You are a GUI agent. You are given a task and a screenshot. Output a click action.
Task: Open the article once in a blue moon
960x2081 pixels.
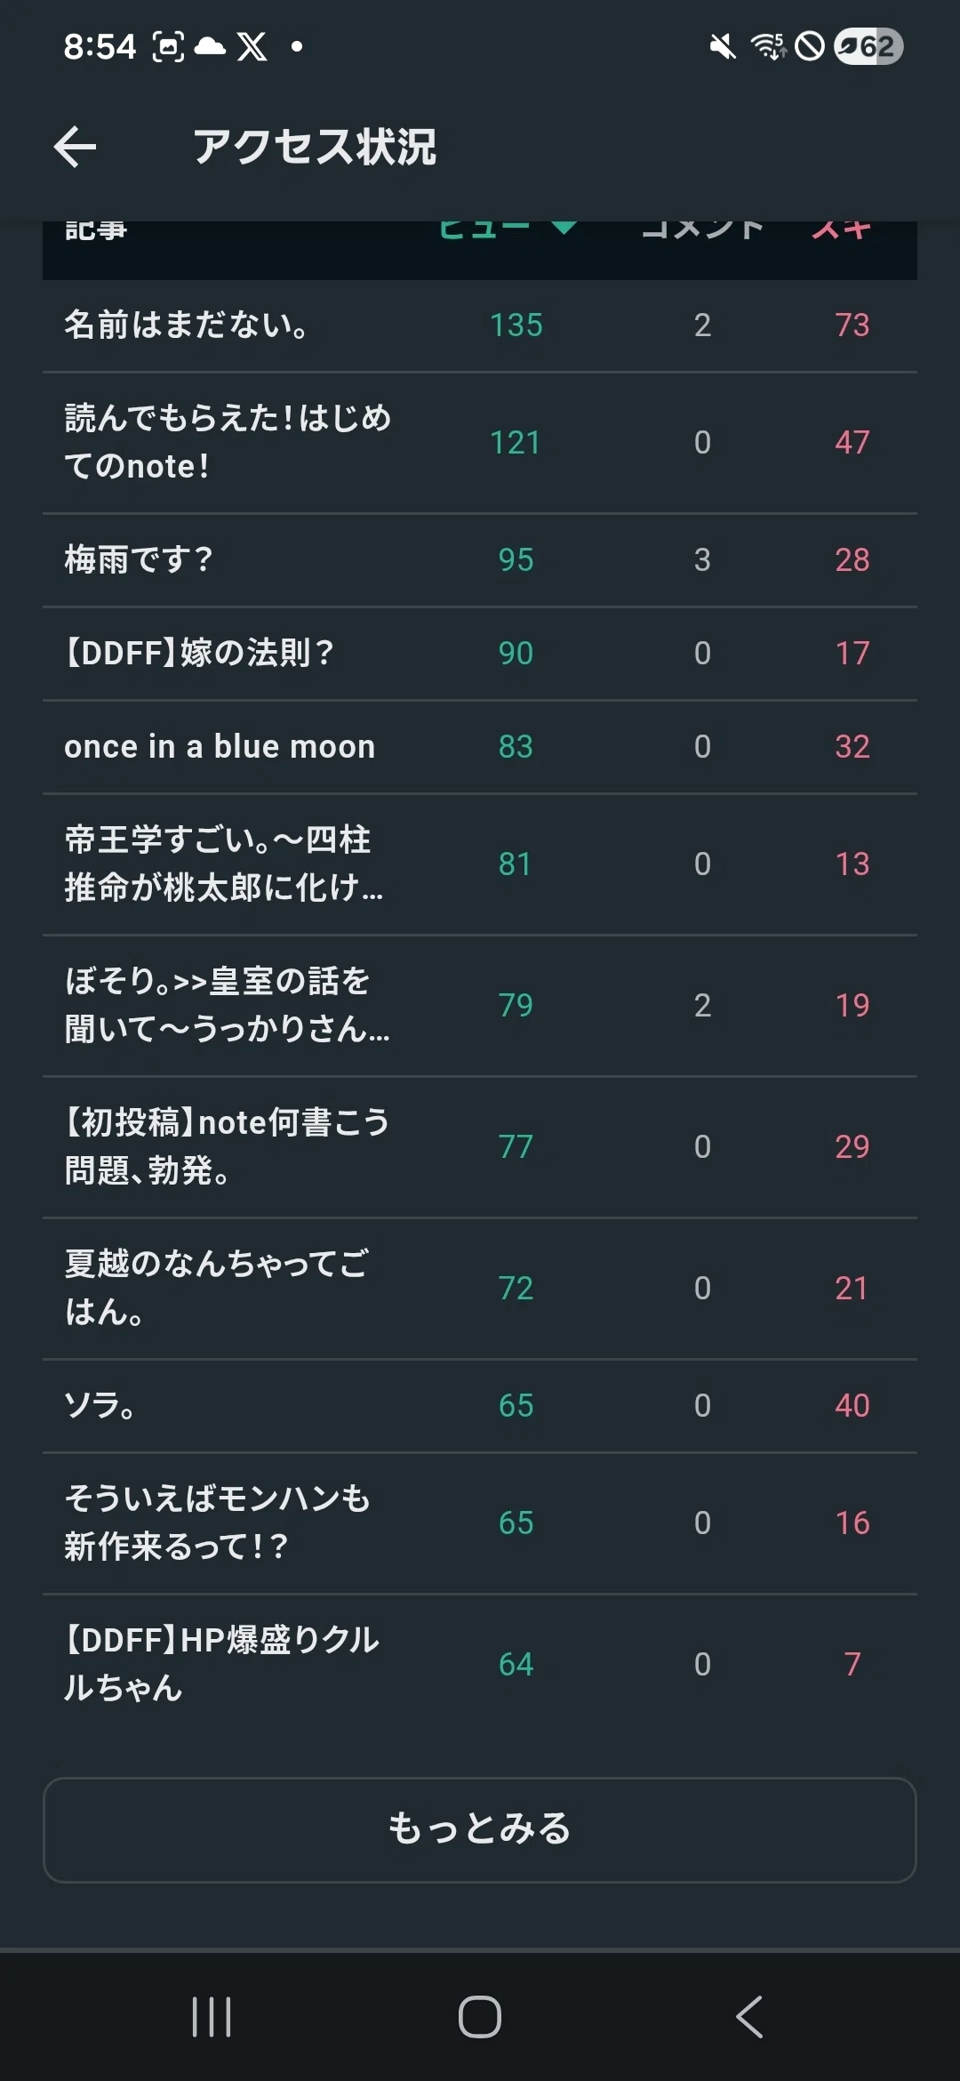480,747
